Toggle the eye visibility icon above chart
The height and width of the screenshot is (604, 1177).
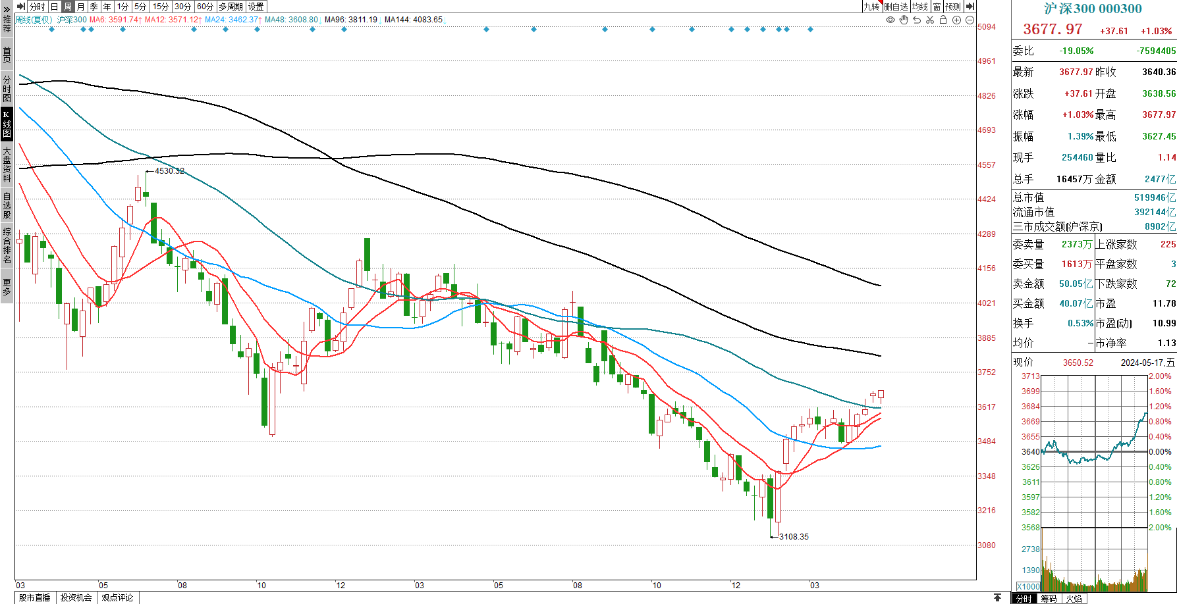(890, 20)
